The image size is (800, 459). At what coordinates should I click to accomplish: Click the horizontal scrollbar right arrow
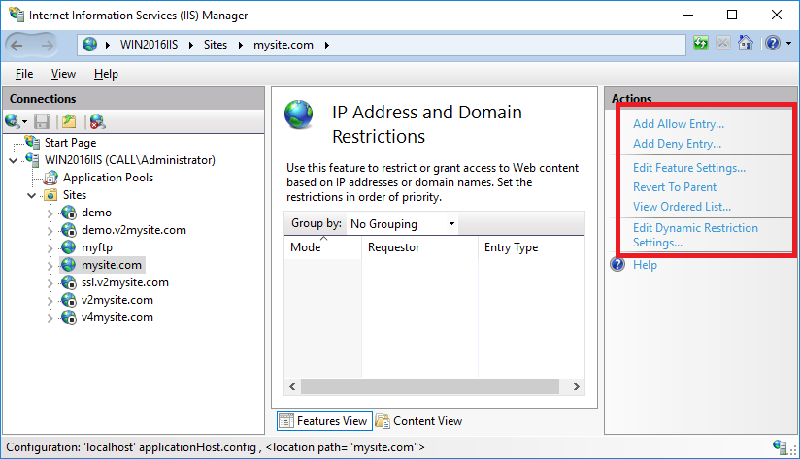click(577, 387)
